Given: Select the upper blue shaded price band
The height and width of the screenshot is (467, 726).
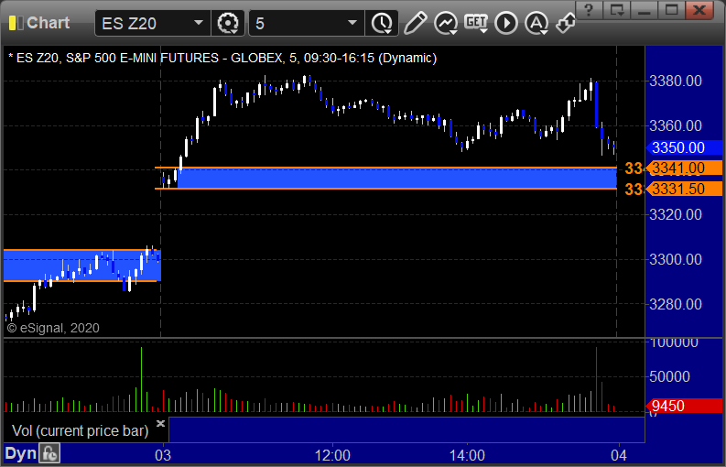Looking at the screenshot, I should point(396,179).
